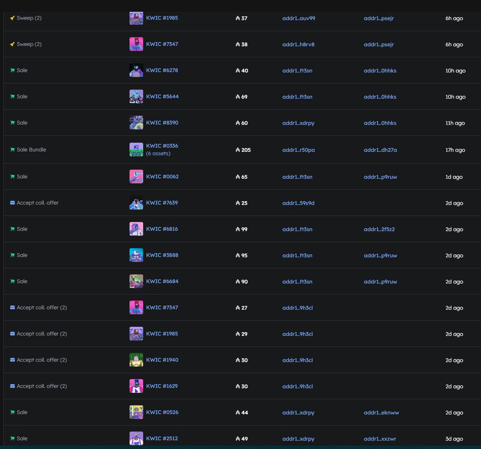481x449 pixels.
Task: Open the KWIC #0526 NFT thumbnail
Action: 136,412
